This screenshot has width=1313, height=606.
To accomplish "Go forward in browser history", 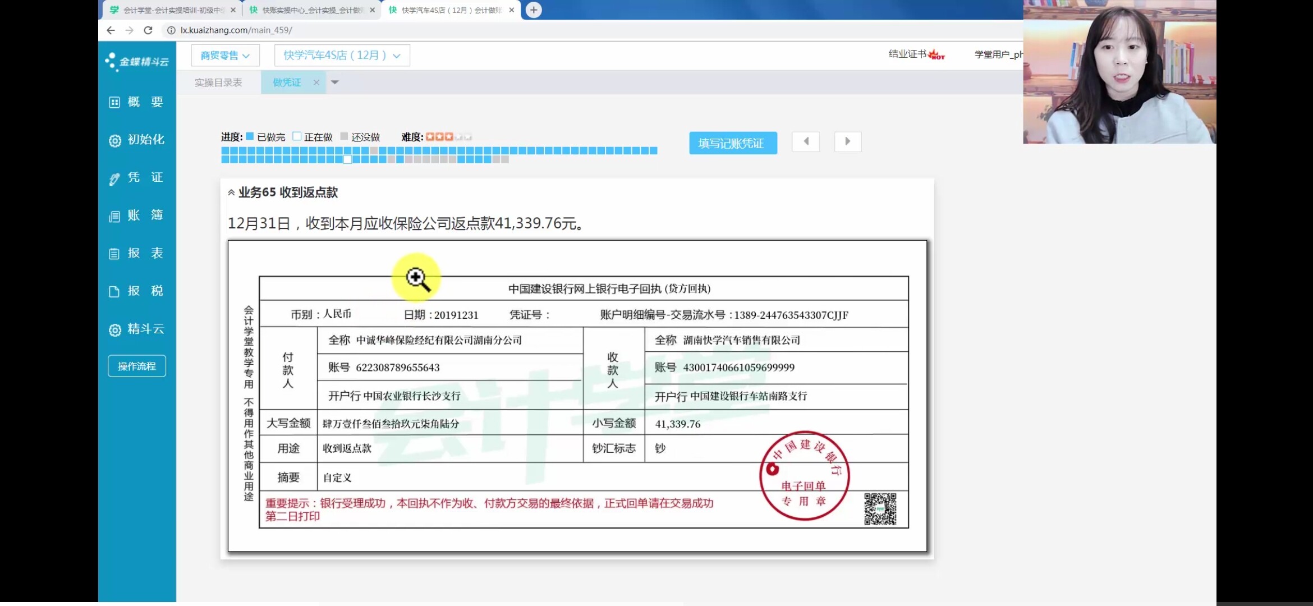I will point(130,30).
